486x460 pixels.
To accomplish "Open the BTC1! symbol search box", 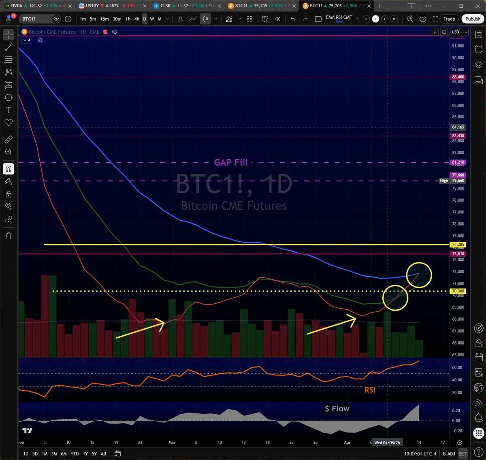I will pos(39,19).
